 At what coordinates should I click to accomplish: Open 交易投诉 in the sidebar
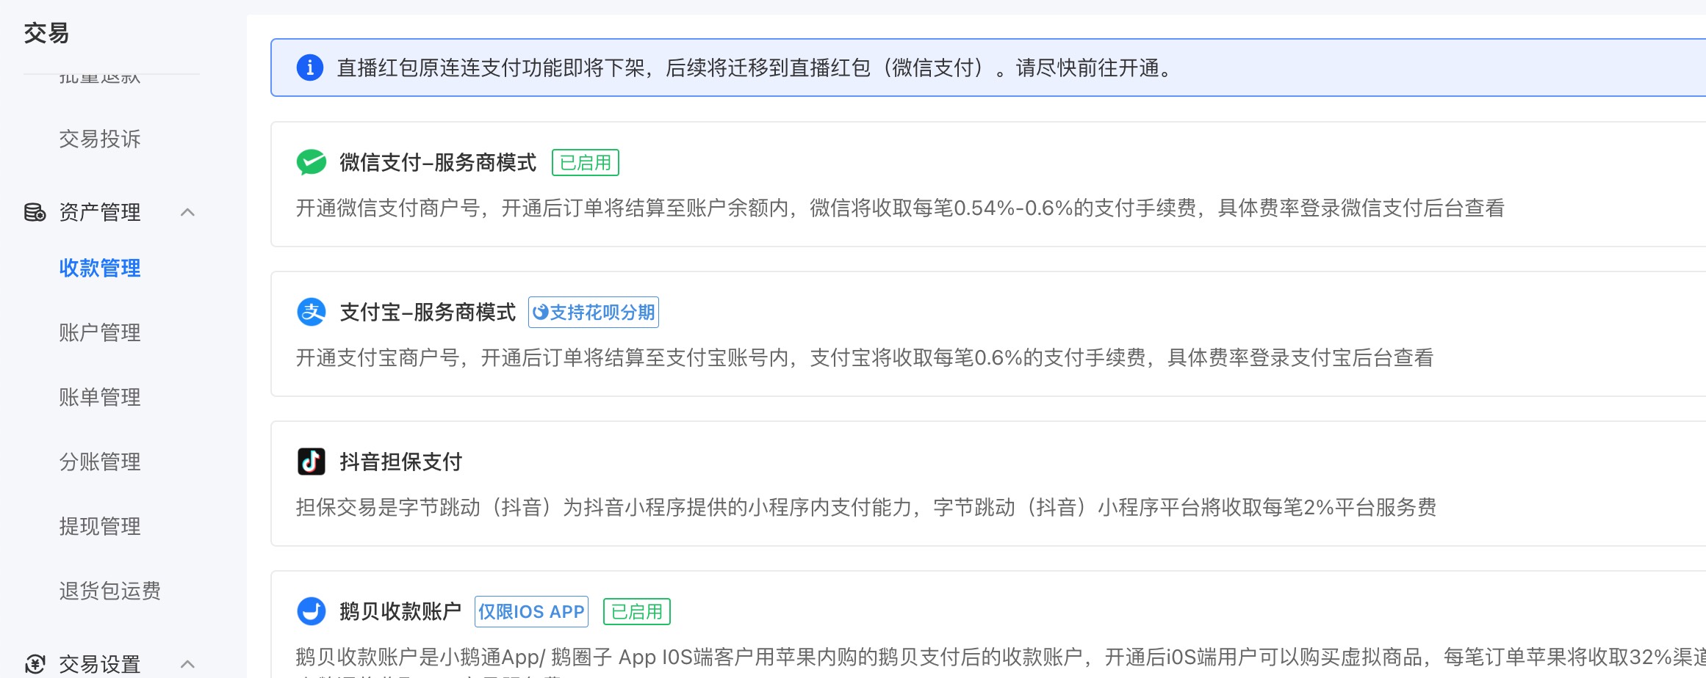click(x=100, y=139)
